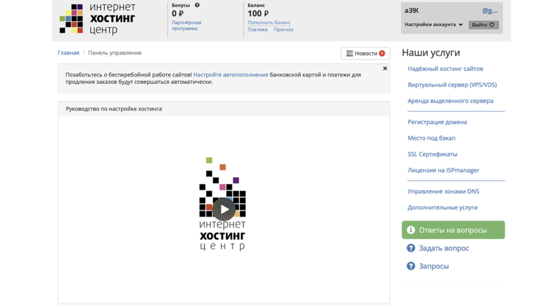Screen dimensions: 557x305
Task: Open the Новости button
Action: point(365,53)
